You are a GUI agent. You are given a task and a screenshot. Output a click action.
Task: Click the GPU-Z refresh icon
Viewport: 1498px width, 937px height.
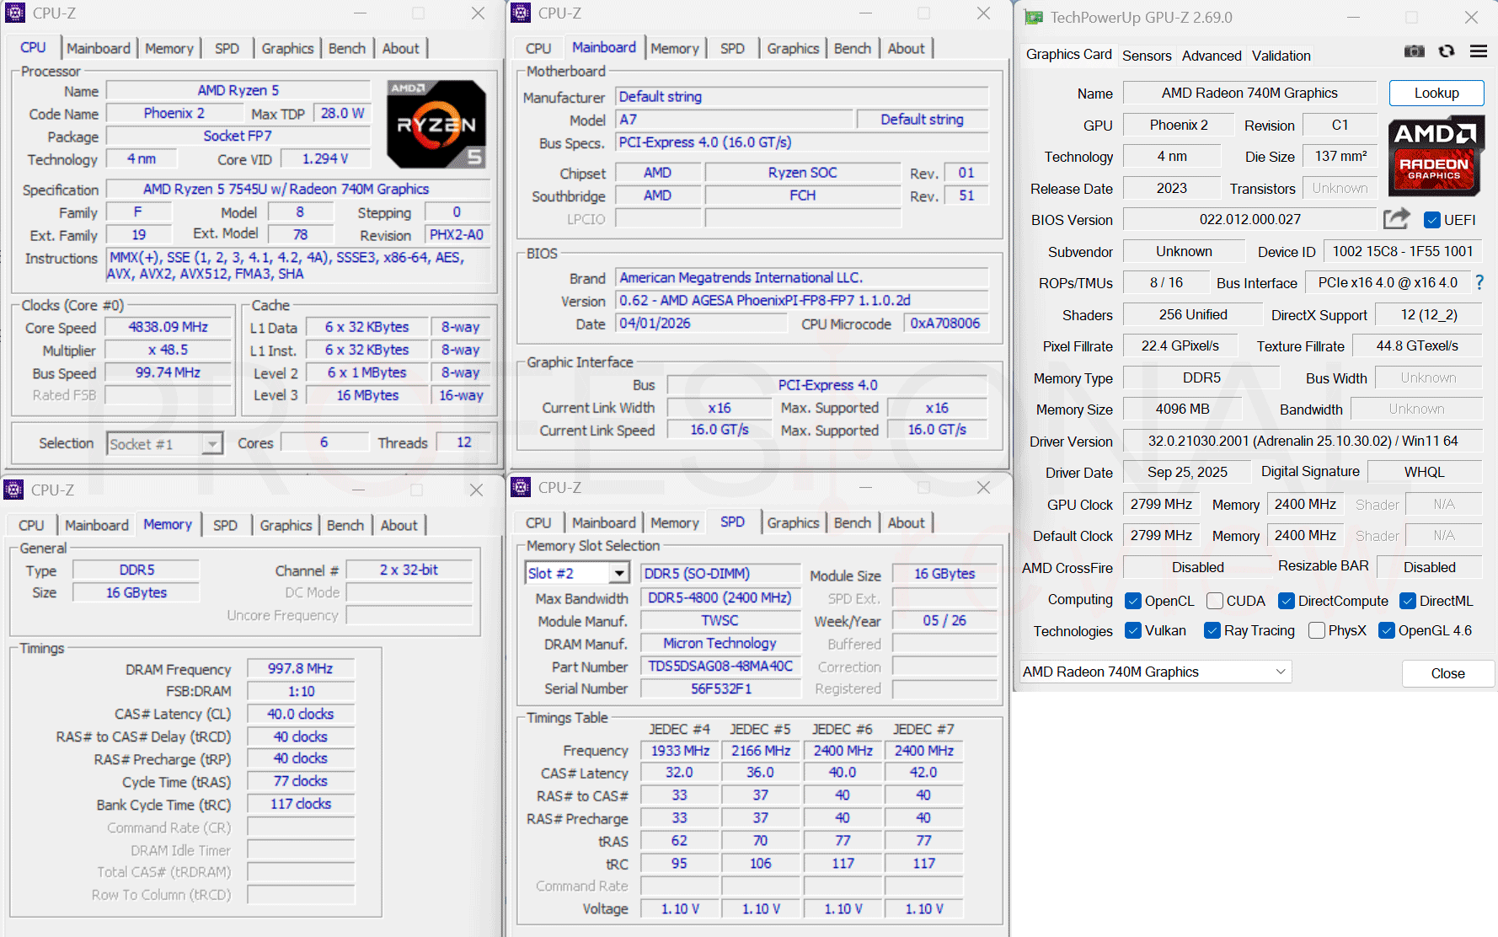[x=1447, y=51]
